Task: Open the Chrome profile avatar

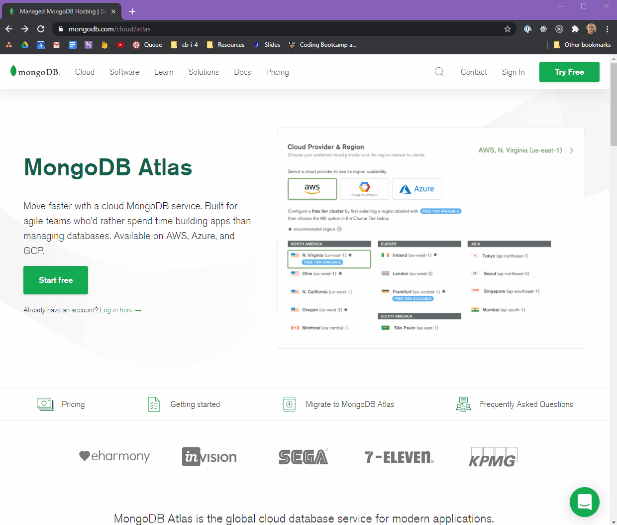Action: coord(591,29)
